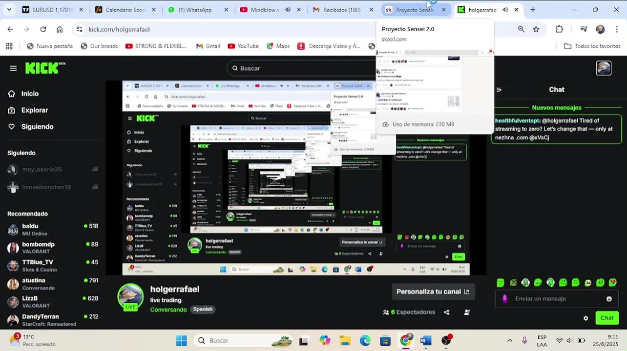
Task: Open Microsoft Edge from the taskbar
Action: pos(365,340)
